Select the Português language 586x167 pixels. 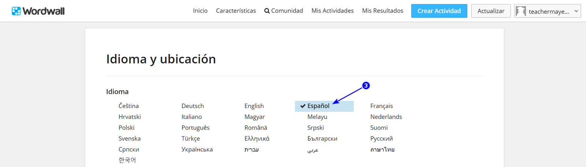[195, 128]
